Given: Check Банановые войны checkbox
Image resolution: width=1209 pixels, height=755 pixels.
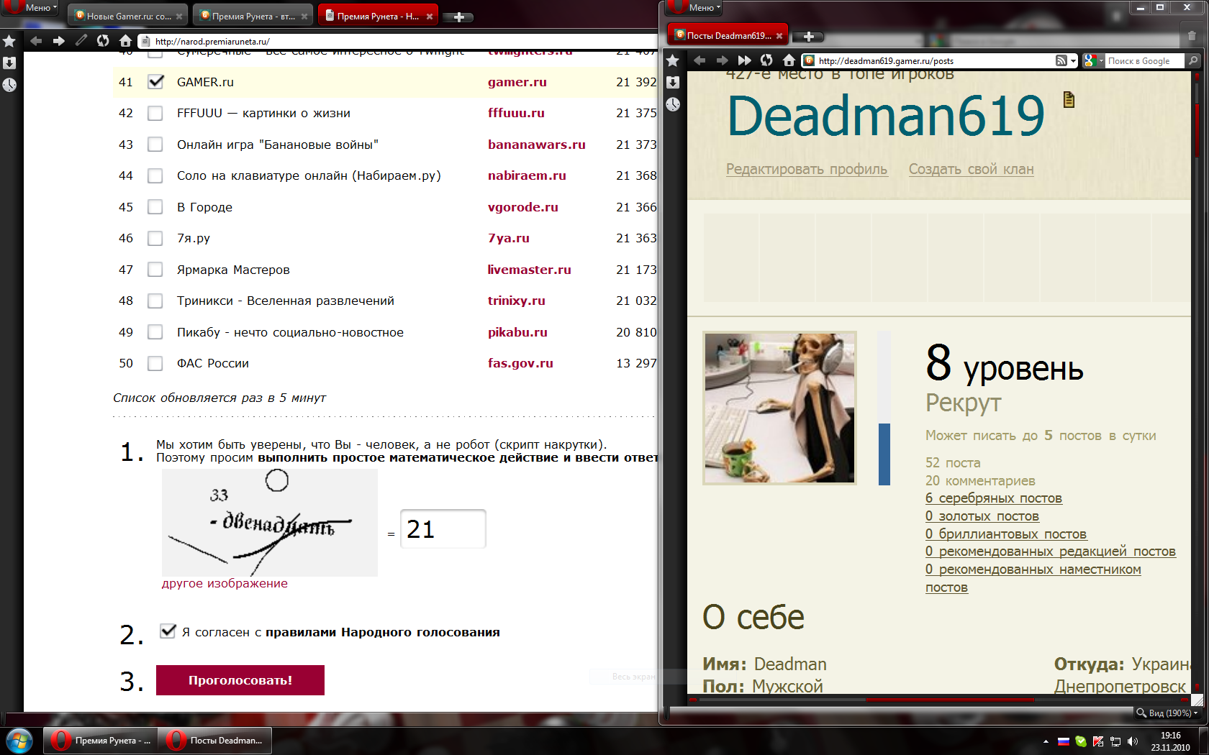Looking at the screenshot, I should point(155,145).
